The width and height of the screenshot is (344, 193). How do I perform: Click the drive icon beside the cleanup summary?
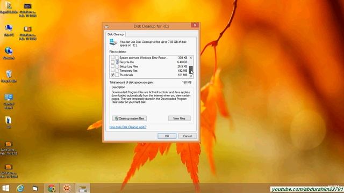point(113,42)
